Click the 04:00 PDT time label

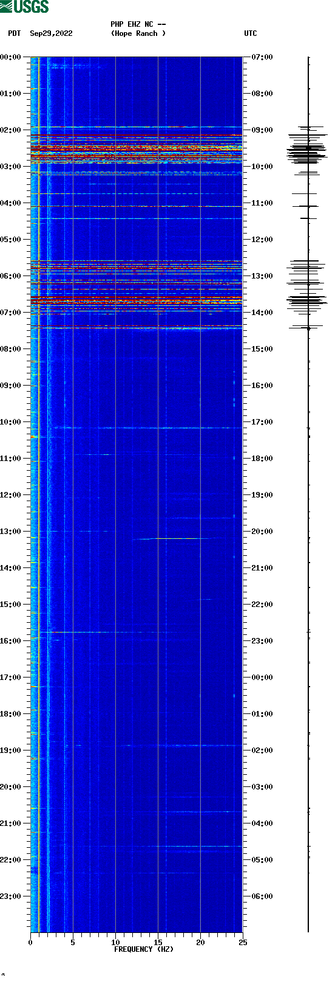10,203
